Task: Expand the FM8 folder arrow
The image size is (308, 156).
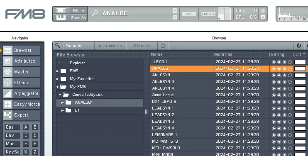Action: click(x=58, y=71)
